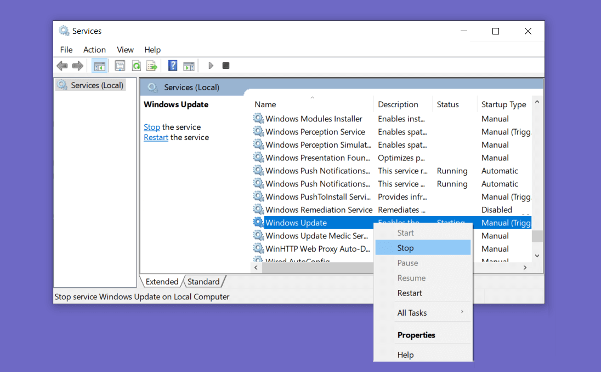Click the gear icon of the highlighted Windows Update row
The height and width of the screenshot is (372, 601).
tap(259, 223)
